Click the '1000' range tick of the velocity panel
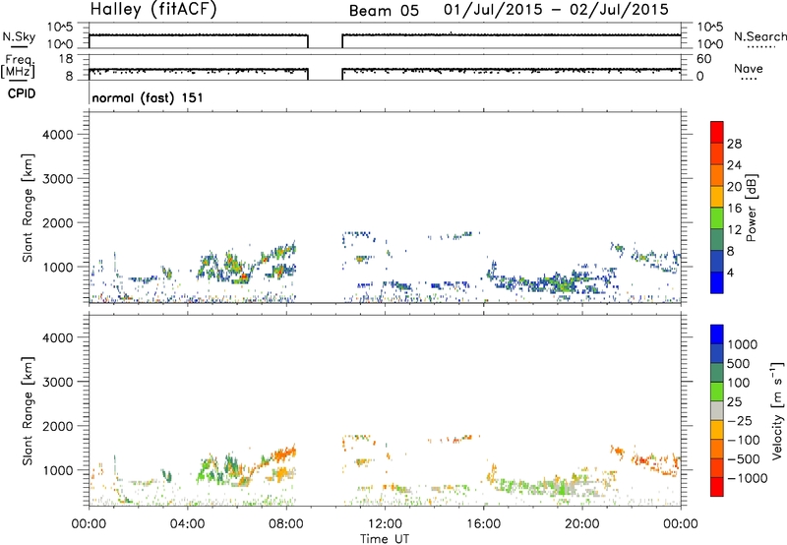This screenshot has width=787, height=545. (57, 470)
